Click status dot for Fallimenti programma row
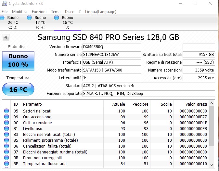This screenshot has height=171, width=219. point(6,140)
